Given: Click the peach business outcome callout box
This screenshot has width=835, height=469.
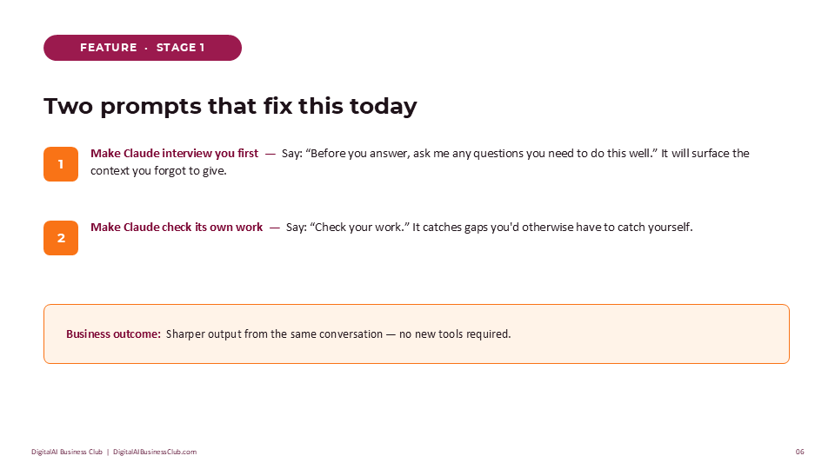Looking at the screenshot, I should tap(417, 334).
